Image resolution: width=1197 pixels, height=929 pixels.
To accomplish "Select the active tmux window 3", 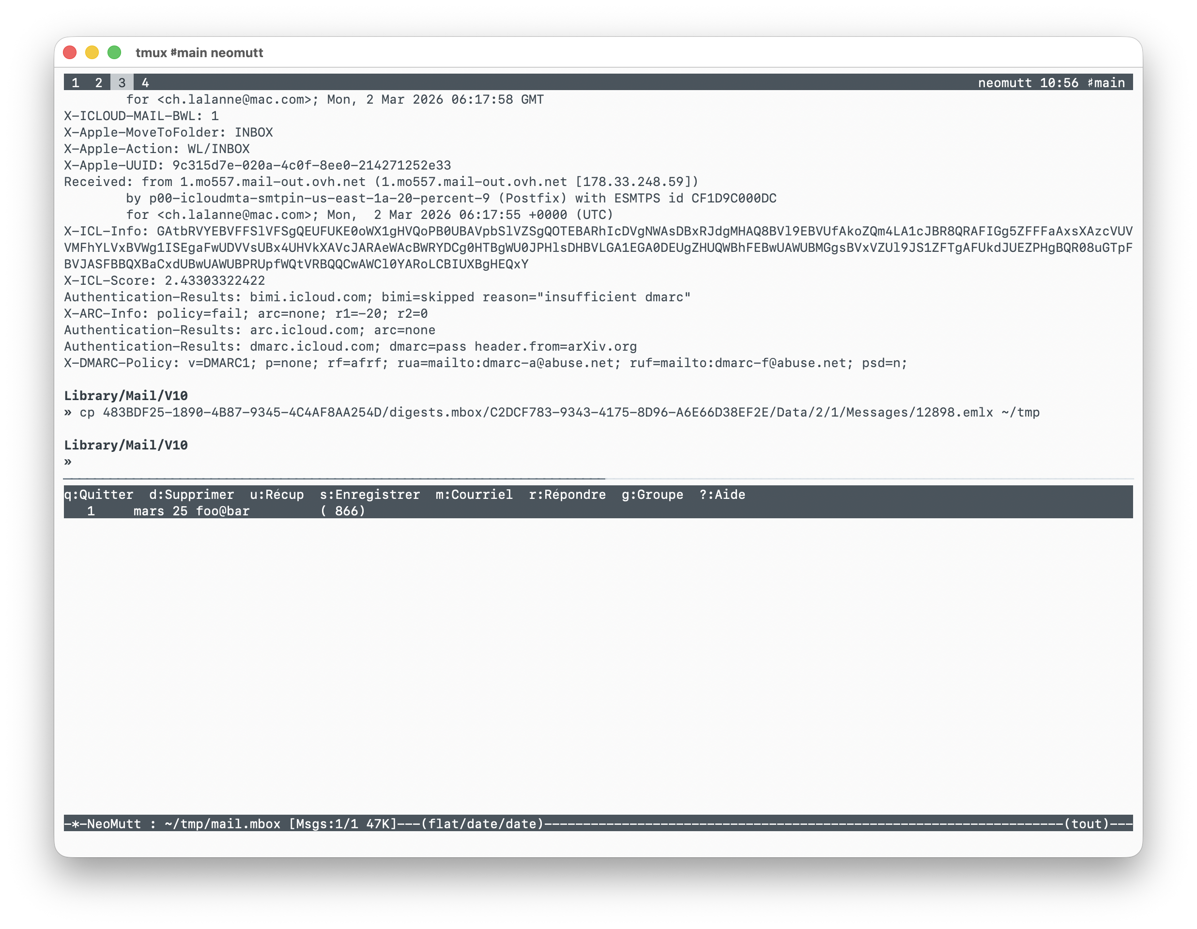I will click(122, 83).
